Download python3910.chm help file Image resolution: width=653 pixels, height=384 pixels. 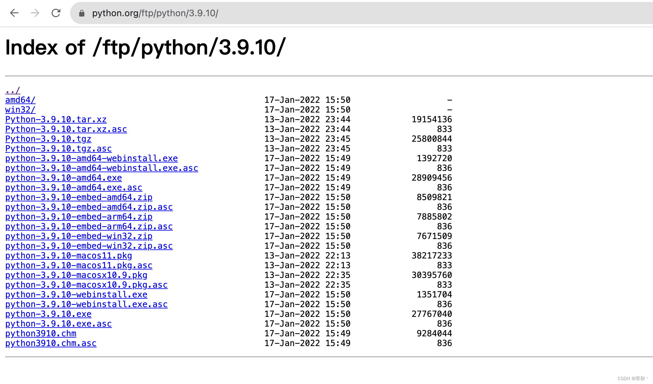41,333
